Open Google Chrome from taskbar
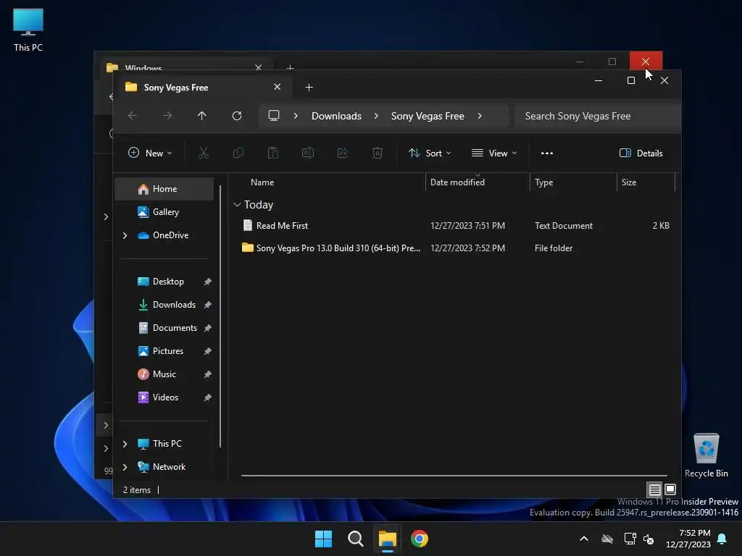 click(x=420, y=539)
